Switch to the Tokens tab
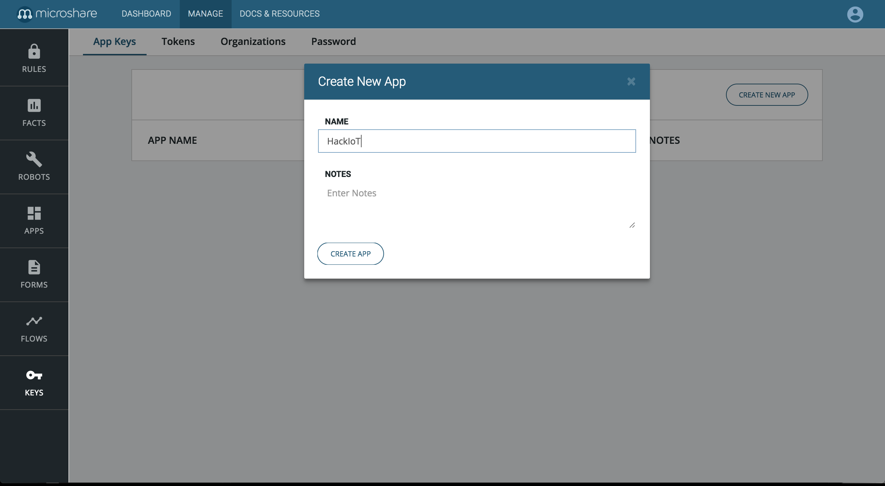The height and width of the screenshot is (486, 885). [178, 41]
